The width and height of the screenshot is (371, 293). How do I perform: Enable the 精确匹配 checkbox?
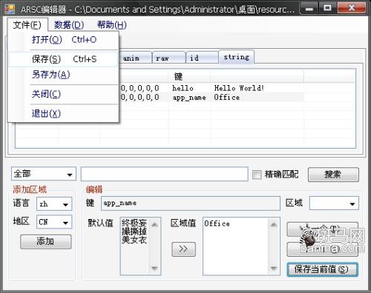point(257,175)
